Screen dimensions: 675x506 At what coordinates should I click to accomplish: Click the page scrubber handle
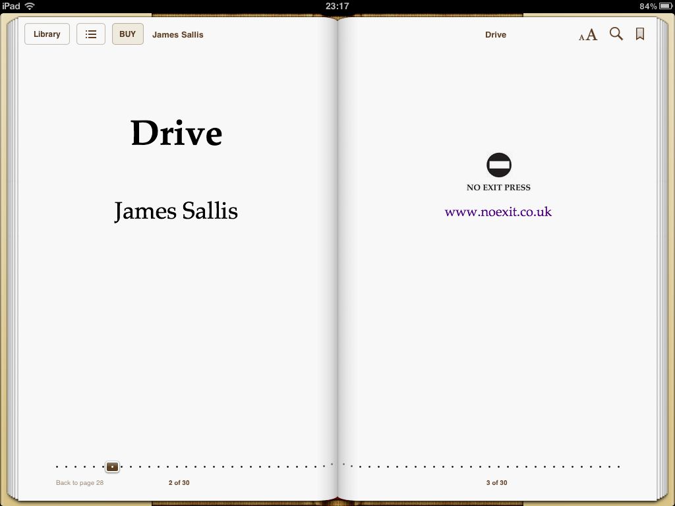112,466
